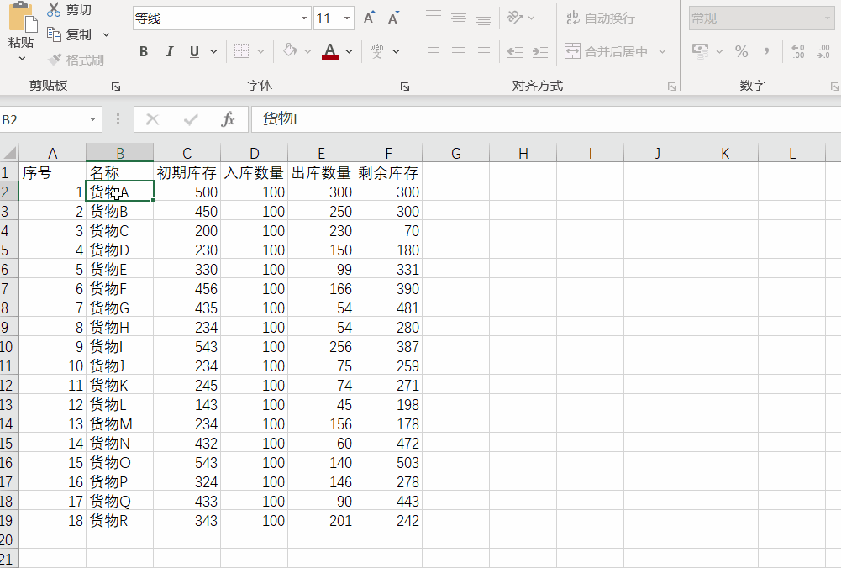Open the Paste options dropdown arrow
The height and width of the screenshot is (568, 841).
point(22,58)
